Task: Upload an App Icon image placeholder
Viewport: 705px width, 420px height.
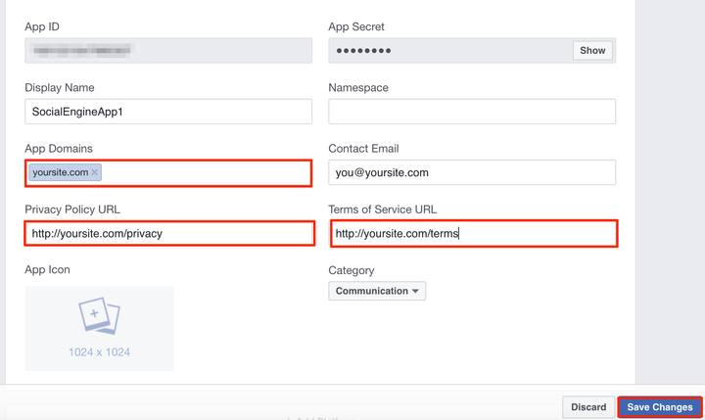Action: (99, 328)
